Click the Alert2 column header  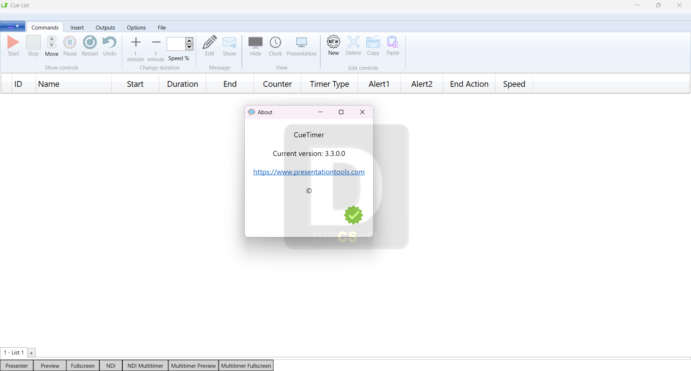[422, 84]
